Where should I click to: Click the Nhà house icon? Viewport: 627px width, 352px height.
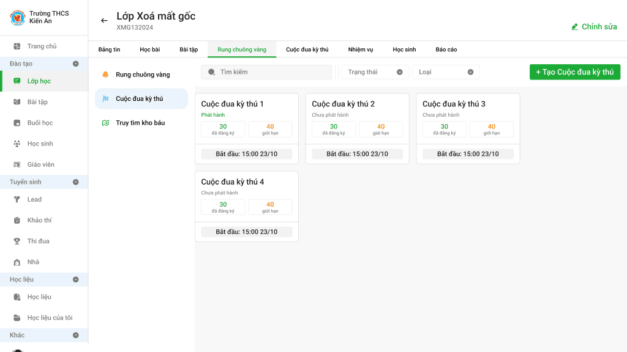click(x=17, y=262)
